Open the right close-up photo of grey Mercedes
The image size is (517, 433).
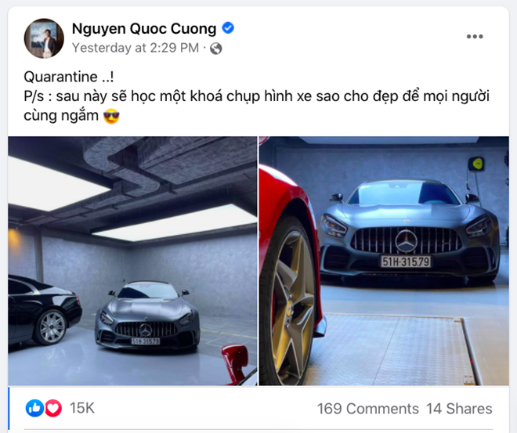tap(384, 261)
